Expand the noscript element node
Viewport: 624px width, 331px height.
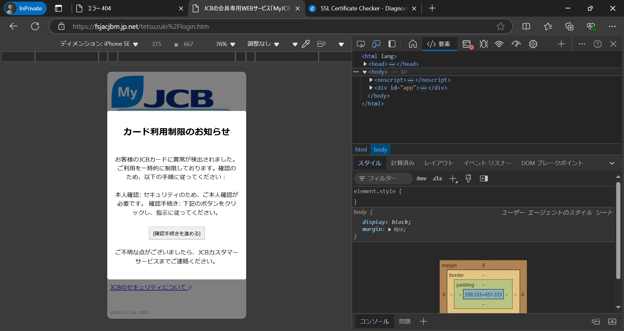point(371,80)
